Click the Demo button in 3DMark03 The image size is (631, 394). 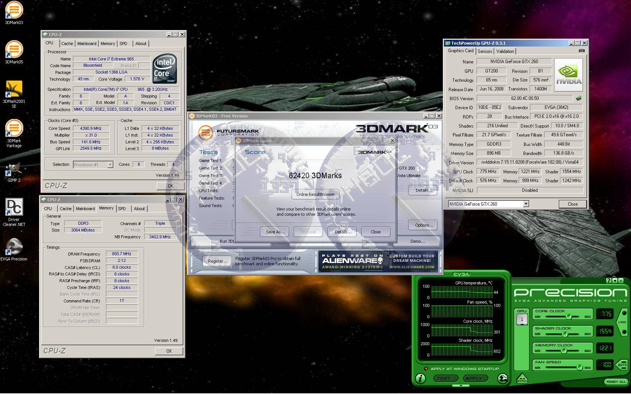(418, 241)
